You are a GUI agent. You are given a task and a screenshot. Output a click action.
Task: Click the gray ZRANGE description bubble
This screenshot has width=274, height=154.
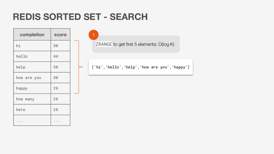click(x=136, y=44)
